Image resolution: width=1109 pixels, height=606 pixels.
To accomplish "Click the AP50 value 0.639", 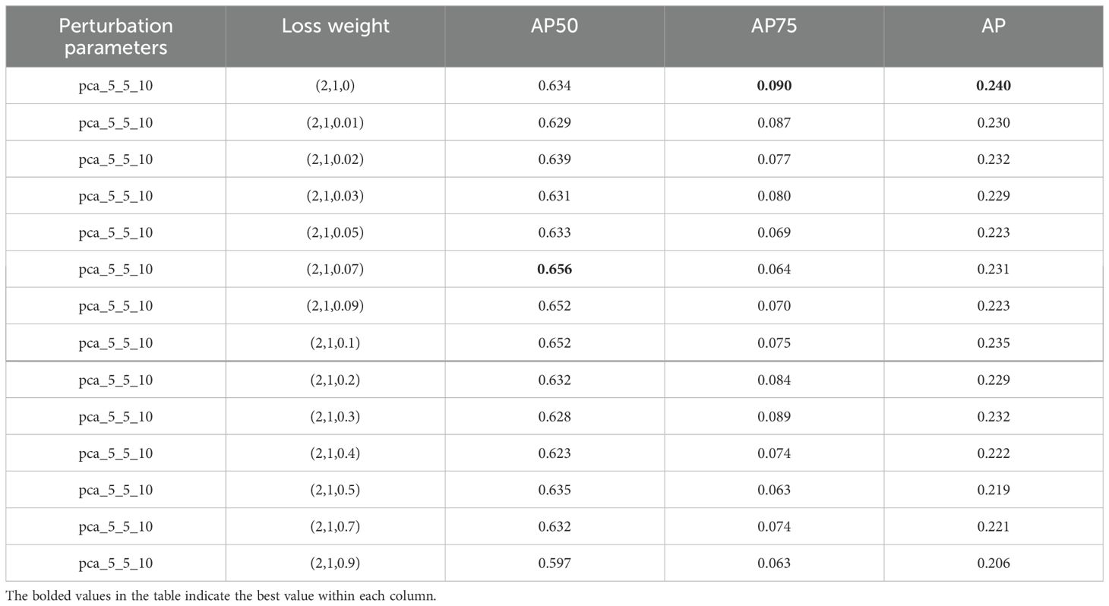I will 554,159.
